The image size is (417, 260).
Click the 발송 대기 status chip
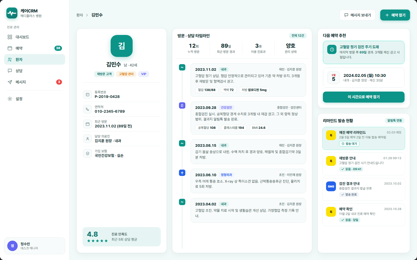coord(349,144)
